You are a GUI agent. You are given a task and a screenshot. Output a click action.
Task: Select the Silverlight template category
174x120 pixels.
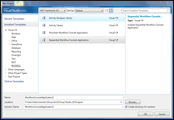tap(16, 55)
